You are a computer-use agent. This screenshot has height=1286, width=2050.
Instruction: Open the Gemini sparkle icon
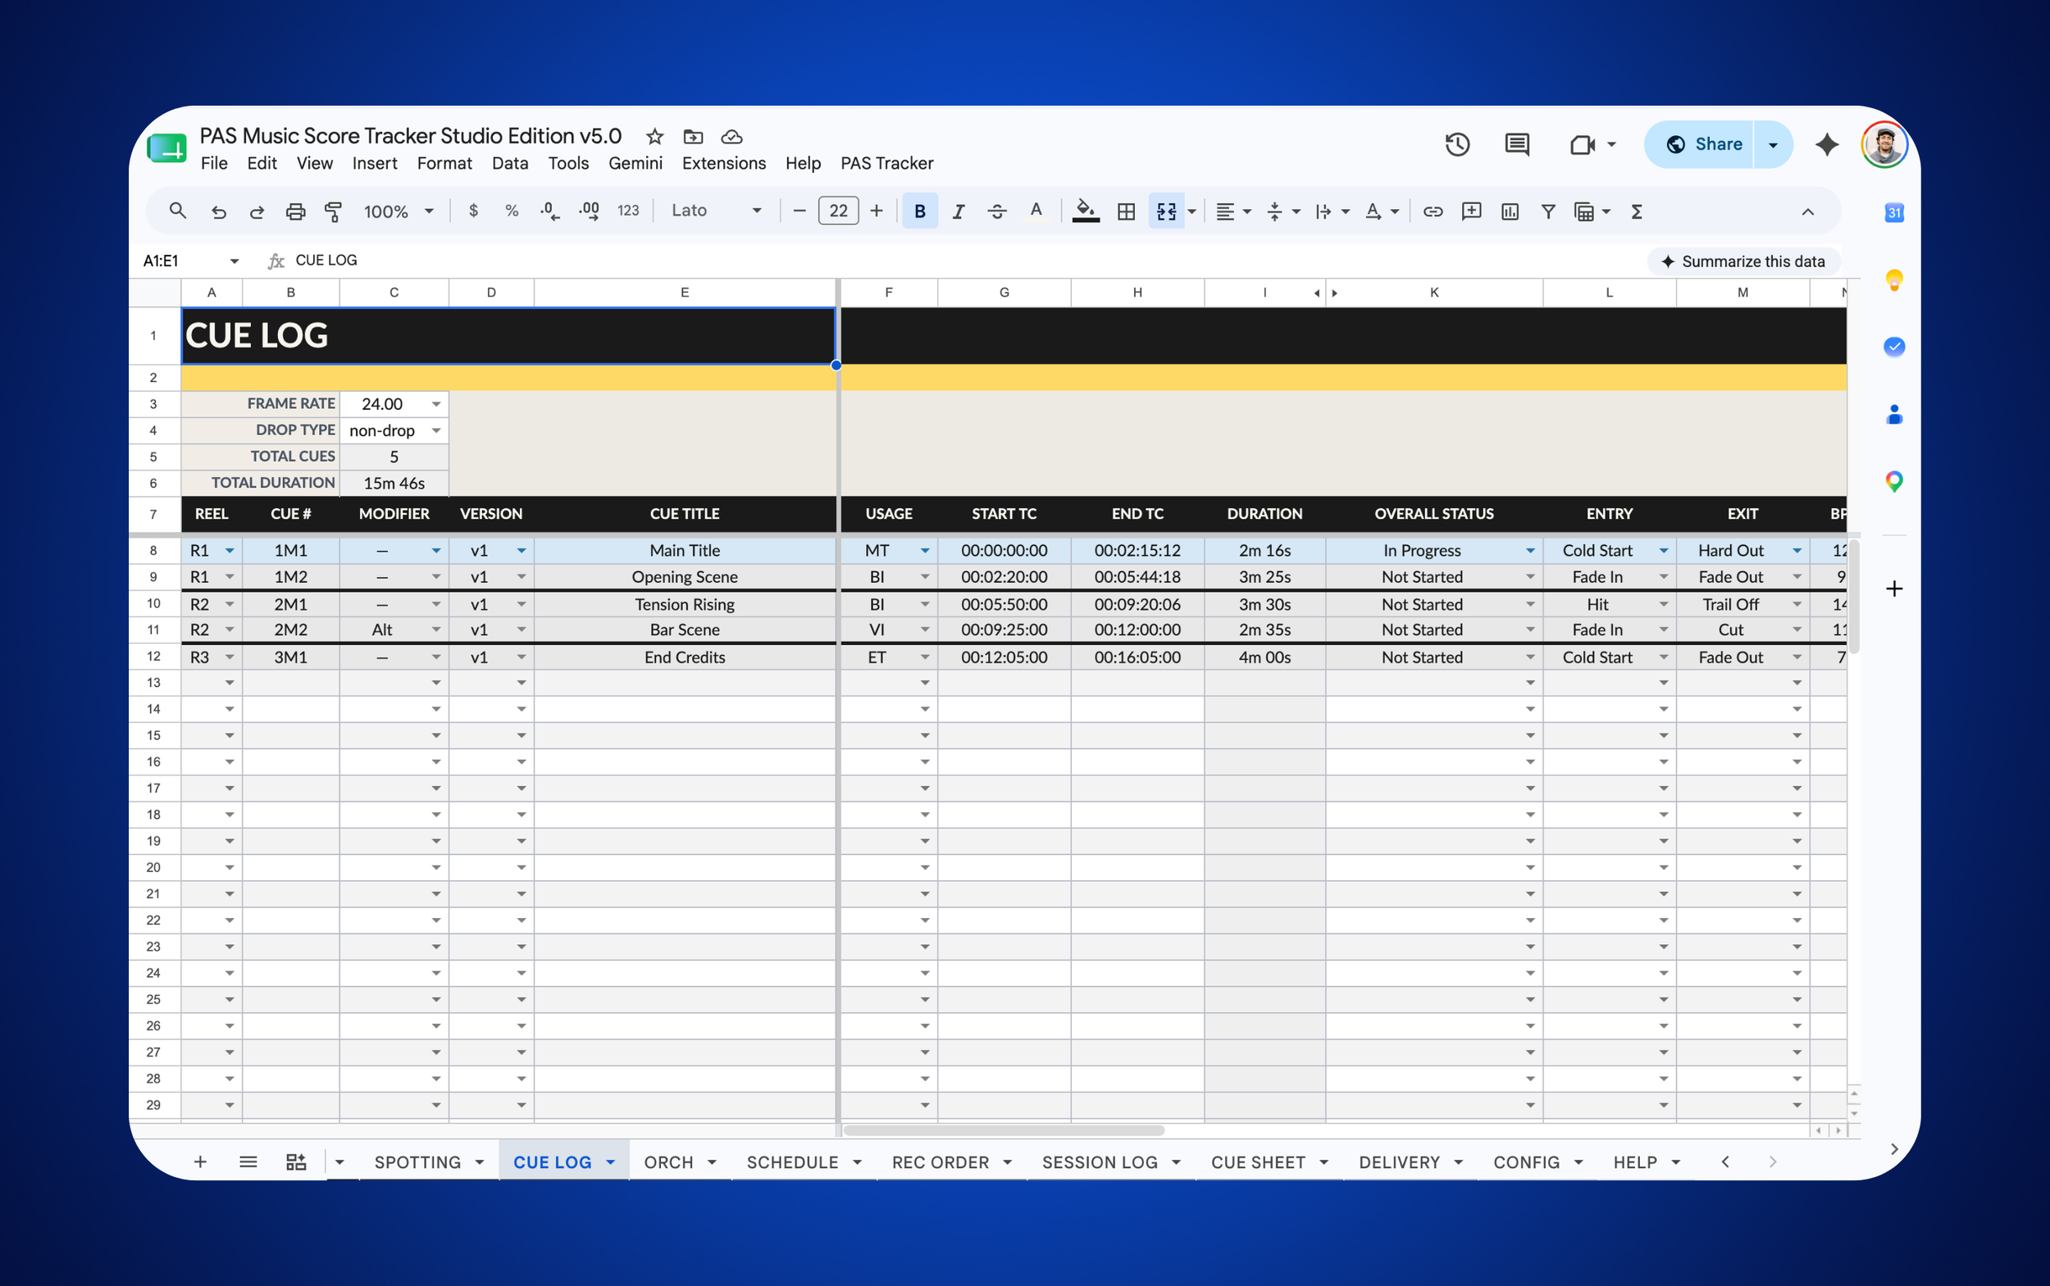click(1826, 144)
